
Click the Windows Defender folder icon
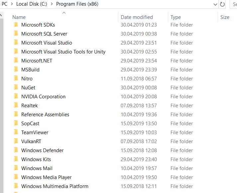tap(16, 150)
